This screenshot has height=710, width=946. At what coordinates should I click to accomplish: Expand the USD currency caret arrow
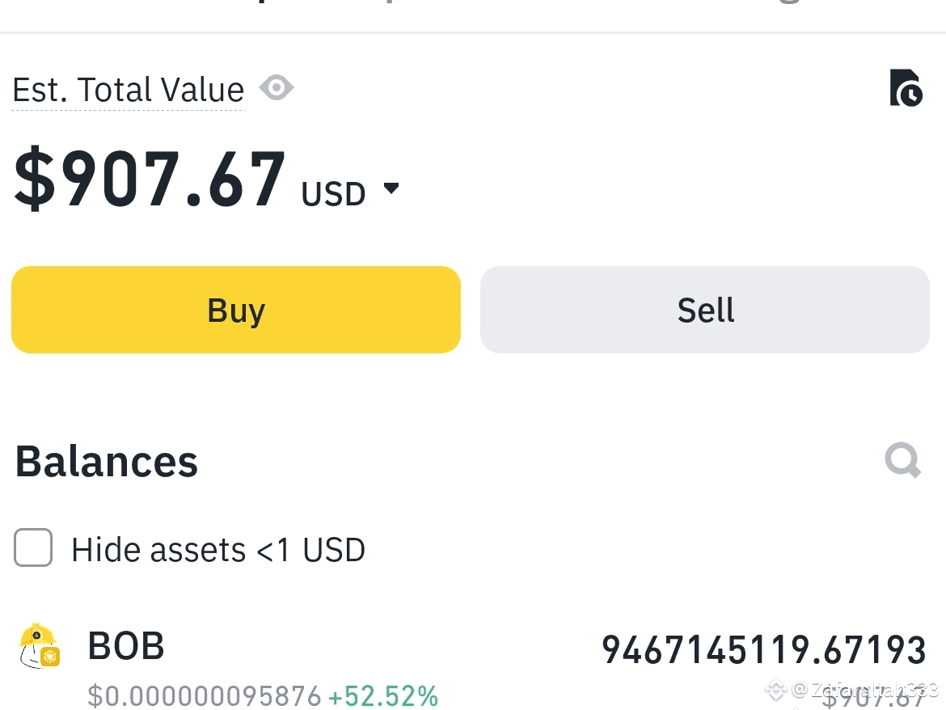point(391,188)
